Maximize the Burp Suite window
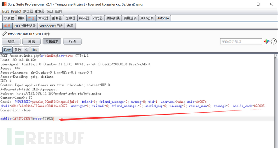The width and height of the screenshot is (278, 148). tap(258, 4)
